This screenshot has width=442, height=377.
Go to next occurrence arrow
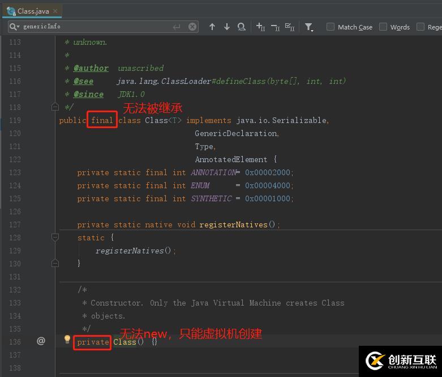coord(226,27)
